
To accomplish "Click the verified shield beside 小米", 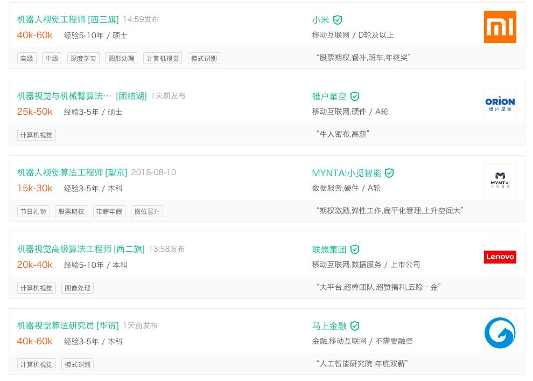I will pos(337,20).
